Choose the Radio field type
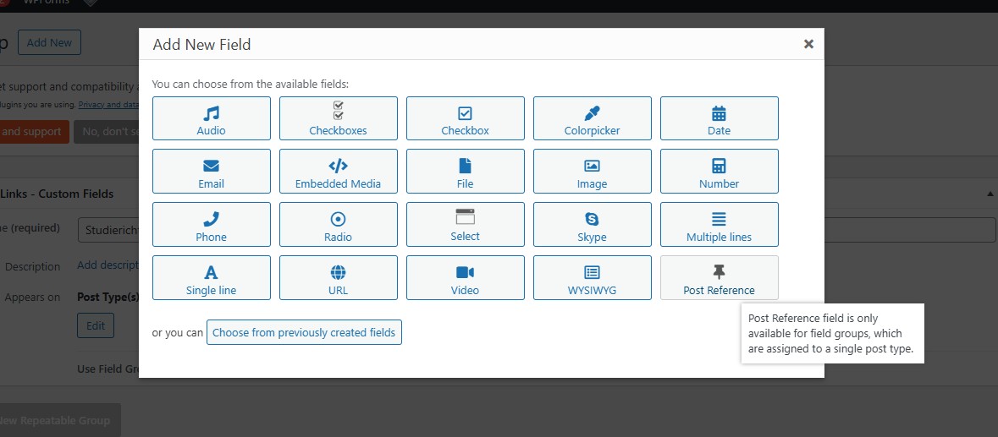 (x=339, y=225)
